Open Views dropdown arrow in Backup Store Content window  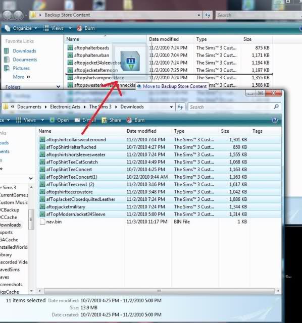[x=70, y=28]
